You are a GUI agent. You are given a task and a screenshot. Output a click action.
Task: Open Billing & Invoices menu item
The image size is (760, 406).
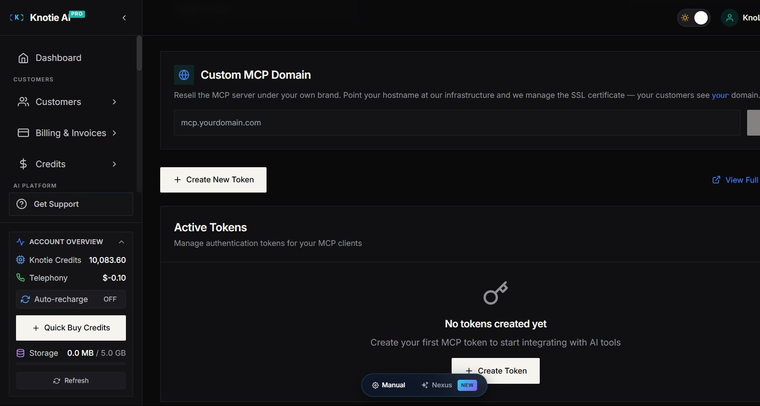click(71, 133)
